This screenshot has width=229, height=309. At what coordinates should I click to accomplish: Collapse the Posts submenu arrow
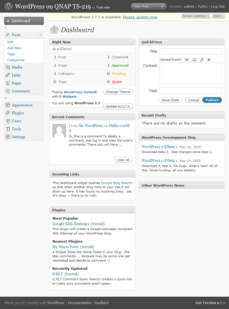[x=40, y=35]
